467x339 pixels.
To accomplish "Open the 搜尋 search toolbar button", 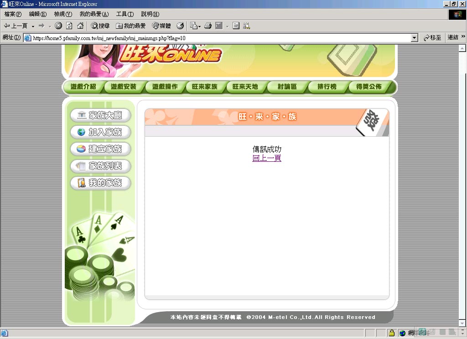I will click(x=100, y=26).
